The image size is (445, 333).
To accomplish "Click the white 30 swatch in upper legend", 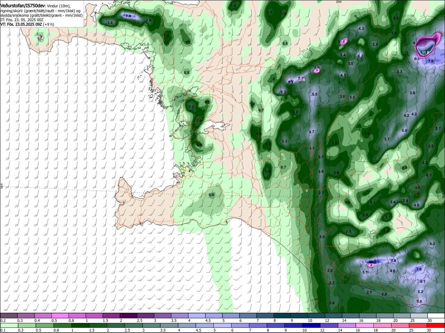I will [x=436, y=316].
